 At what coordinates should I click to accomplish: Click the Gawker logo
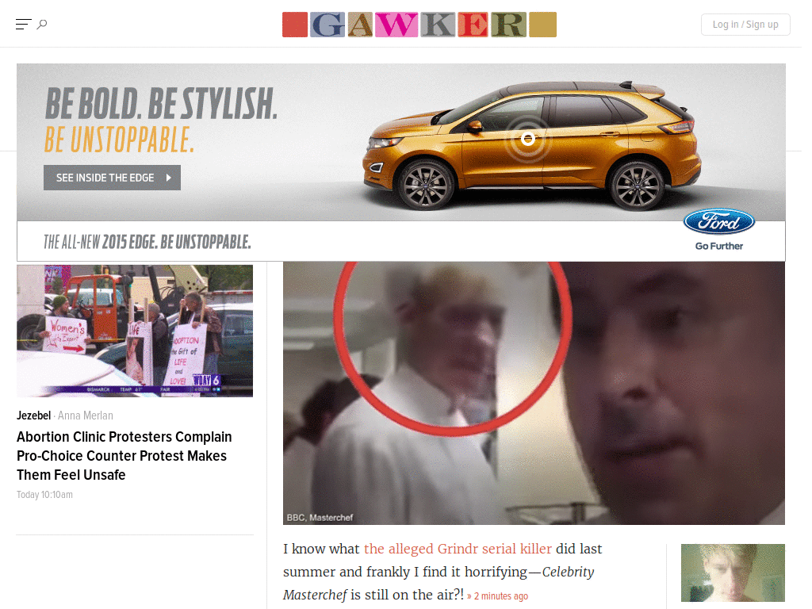point(419,25)
